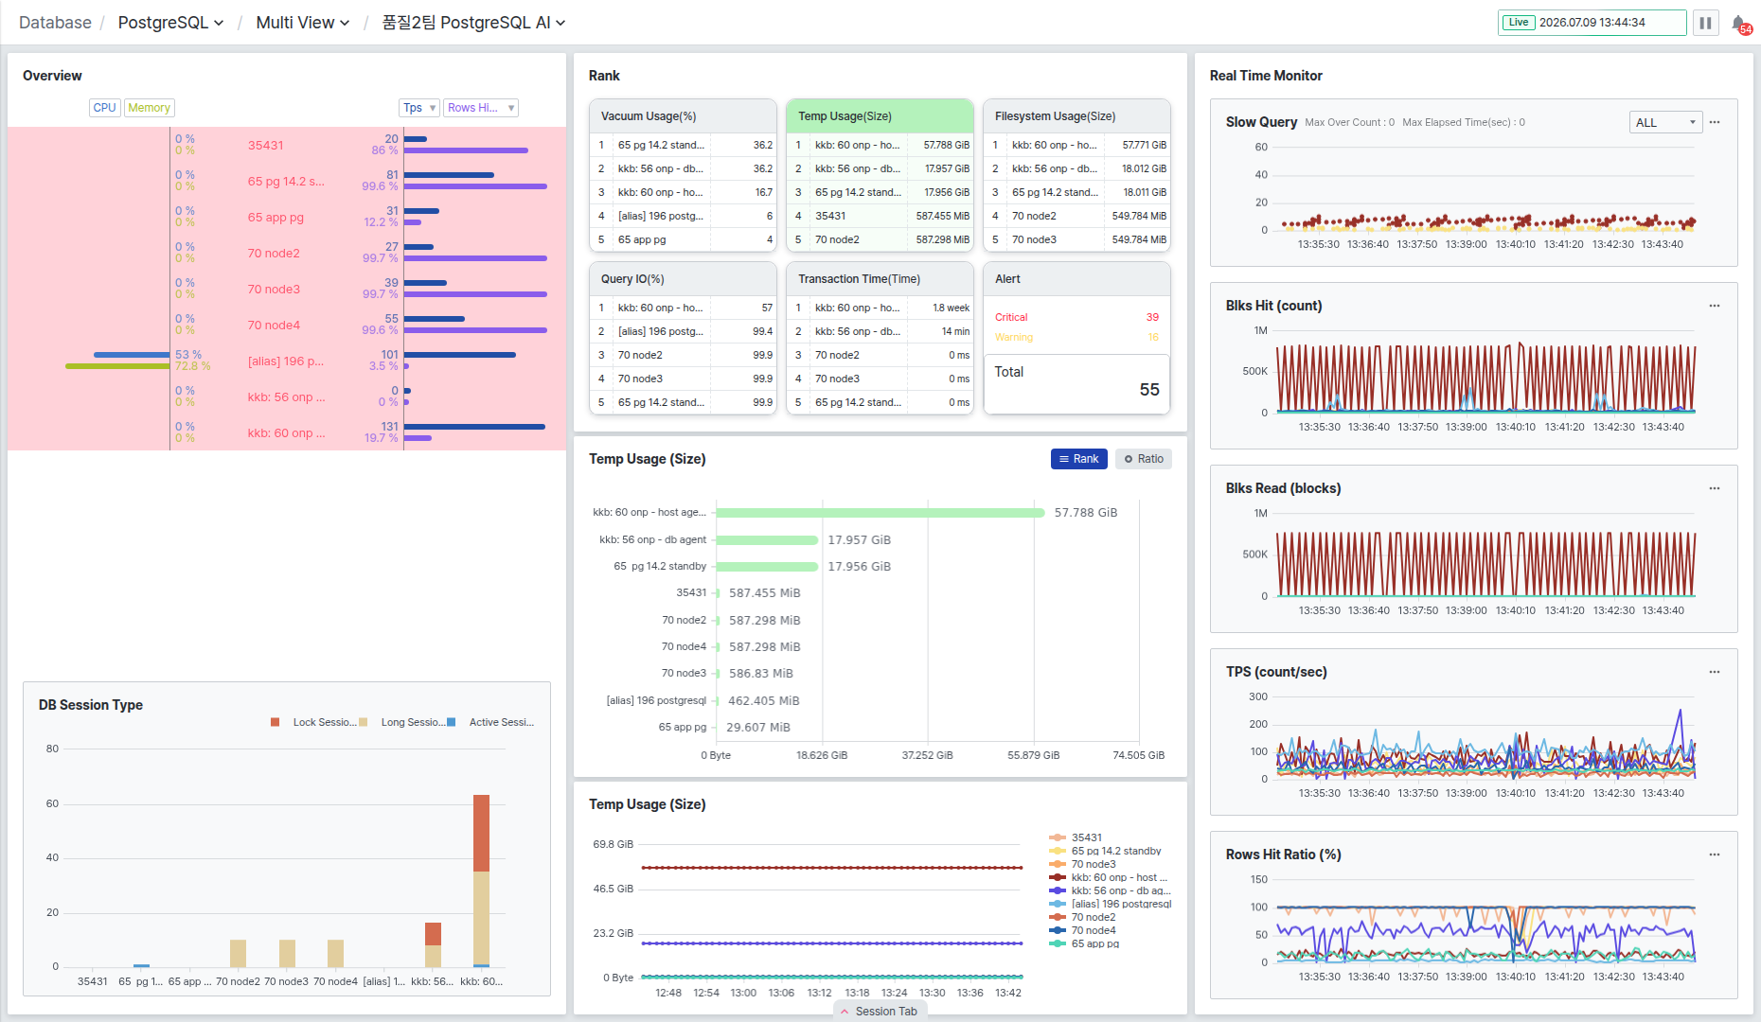Select Rank view for Temp Usage

click(x=1078, y=459)
